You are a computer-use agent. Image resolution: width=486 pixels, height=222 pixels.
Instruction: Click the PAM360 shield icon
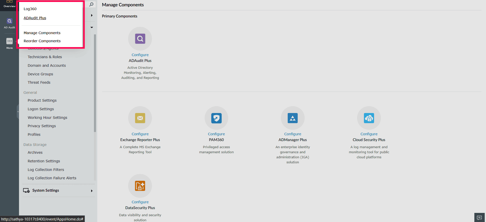[216, 118]
